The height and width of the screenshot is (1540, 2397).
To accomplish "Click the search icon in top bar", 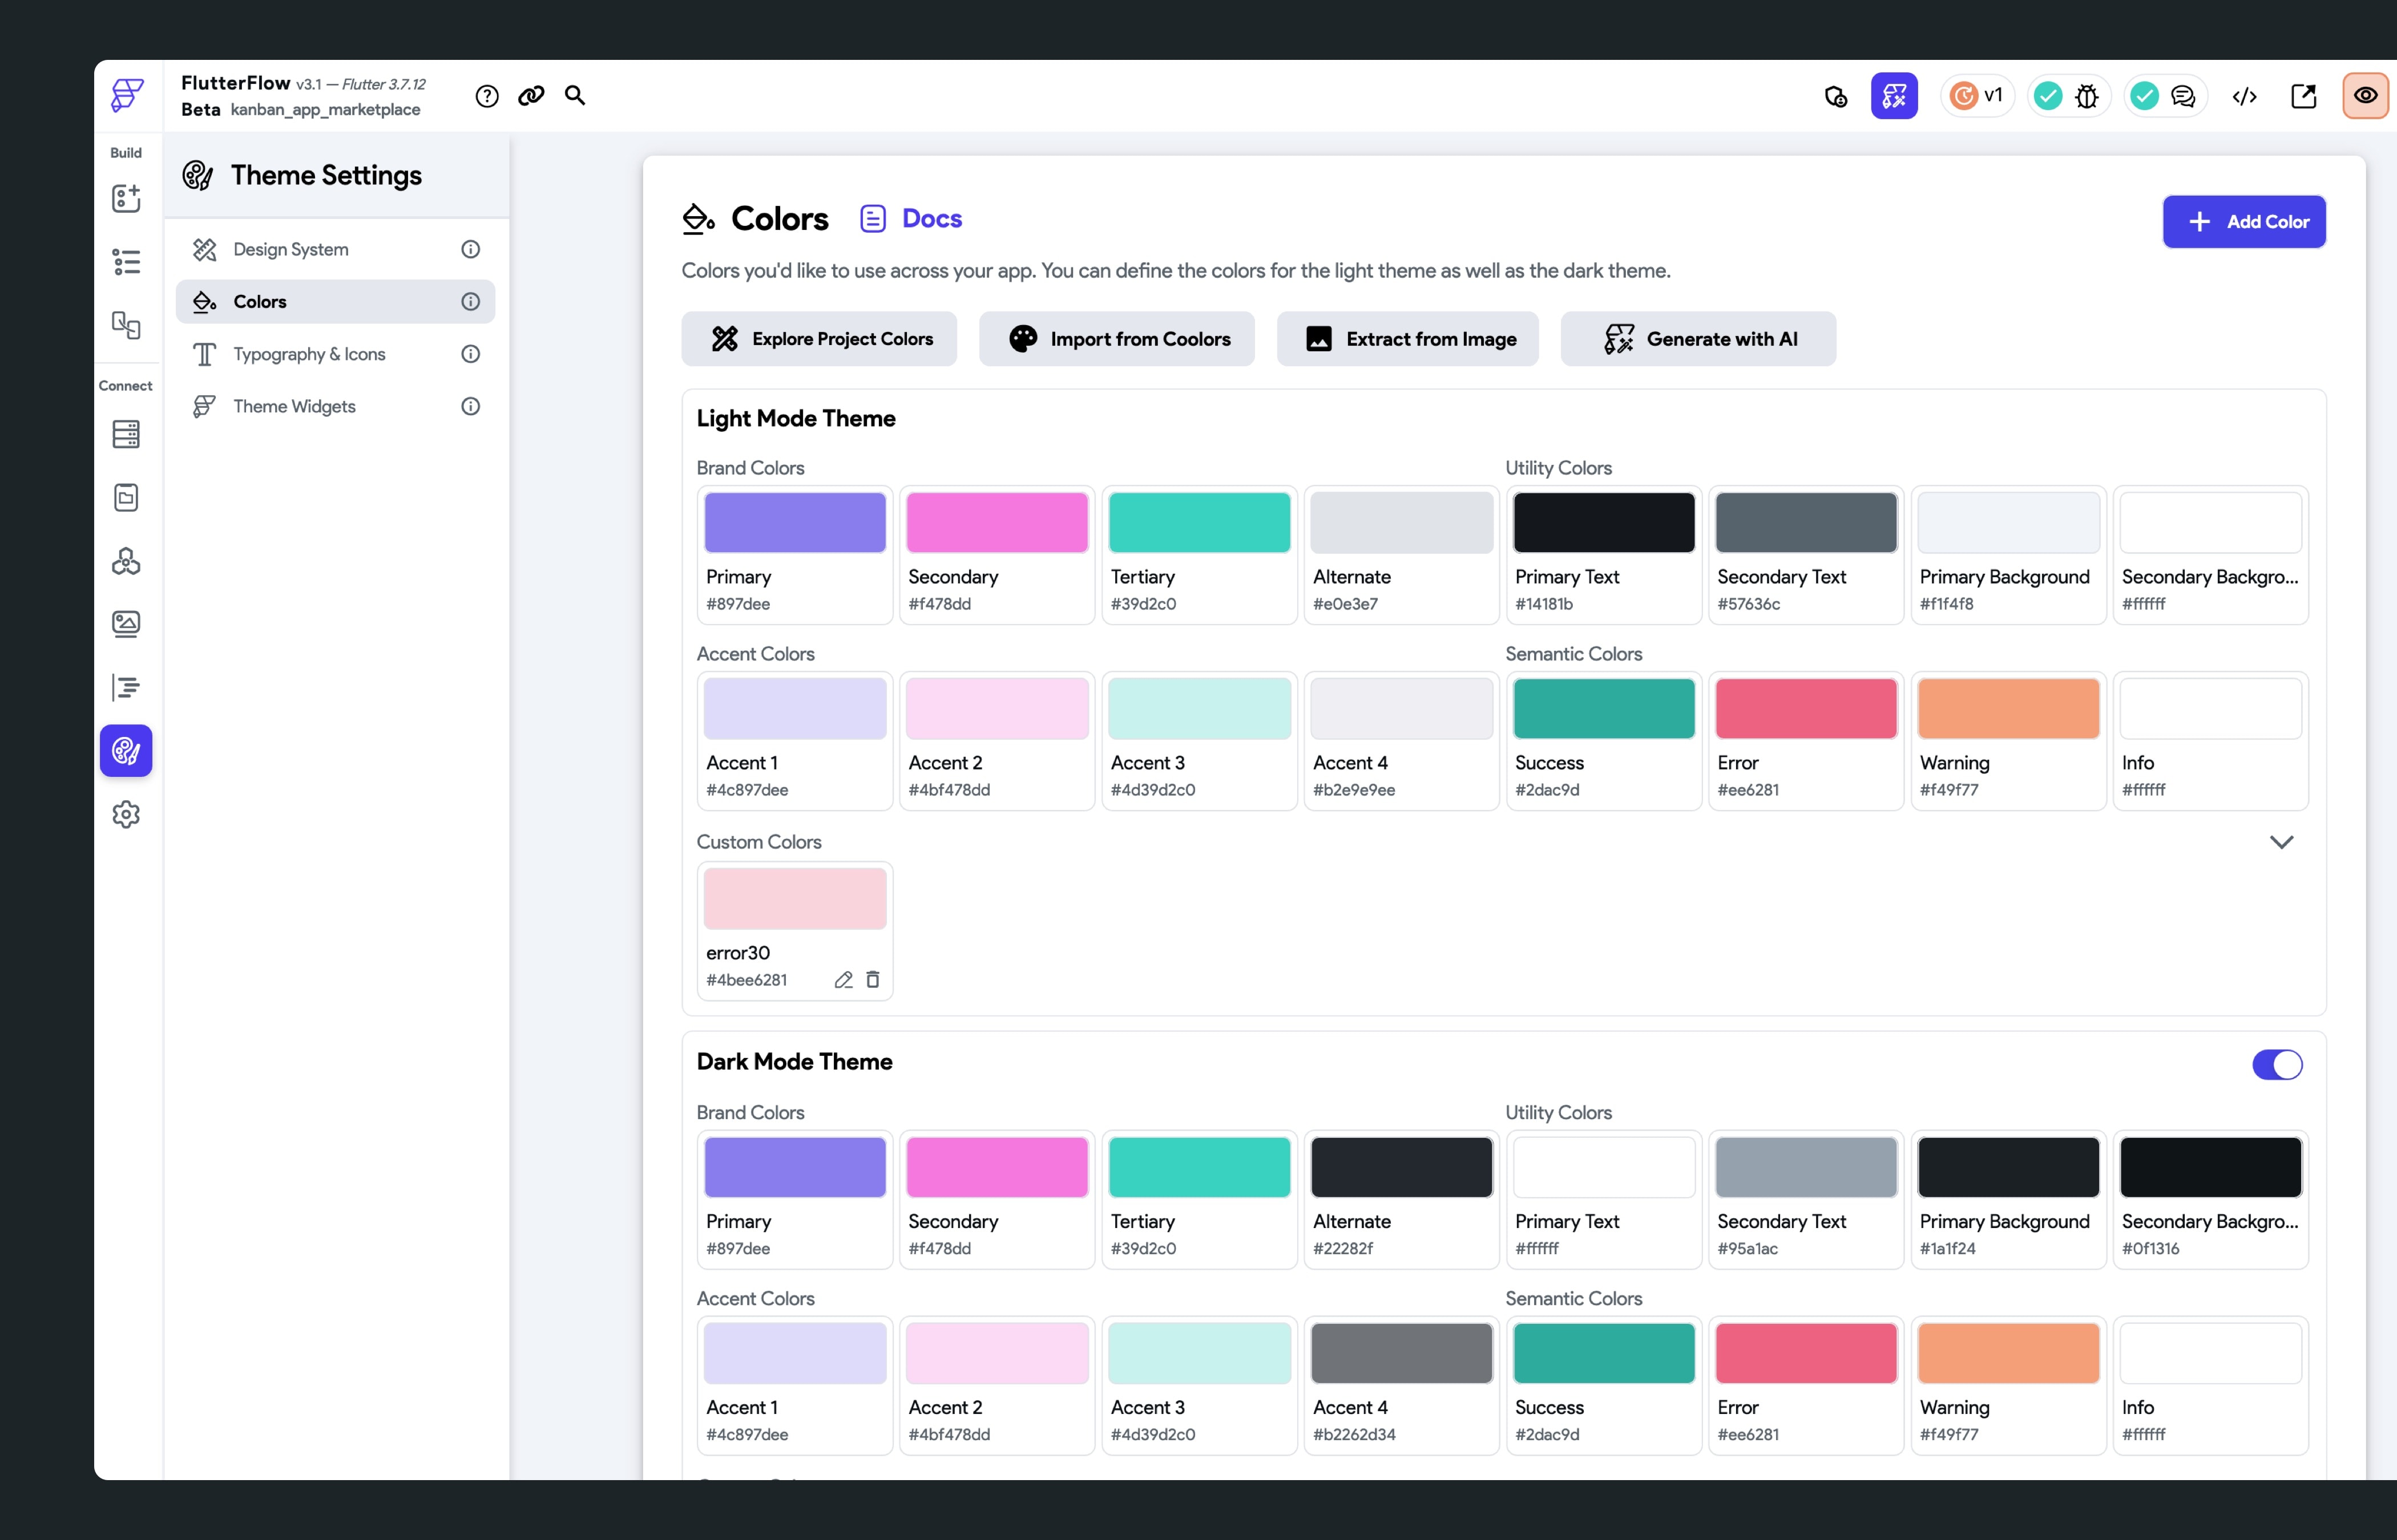I will (x=574, y=95).
